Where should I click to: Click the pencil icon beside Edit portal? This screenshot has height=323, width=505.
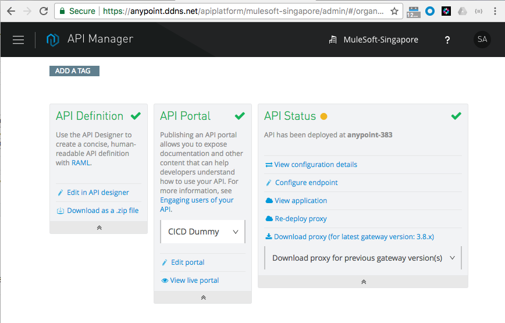pos(165,262)
